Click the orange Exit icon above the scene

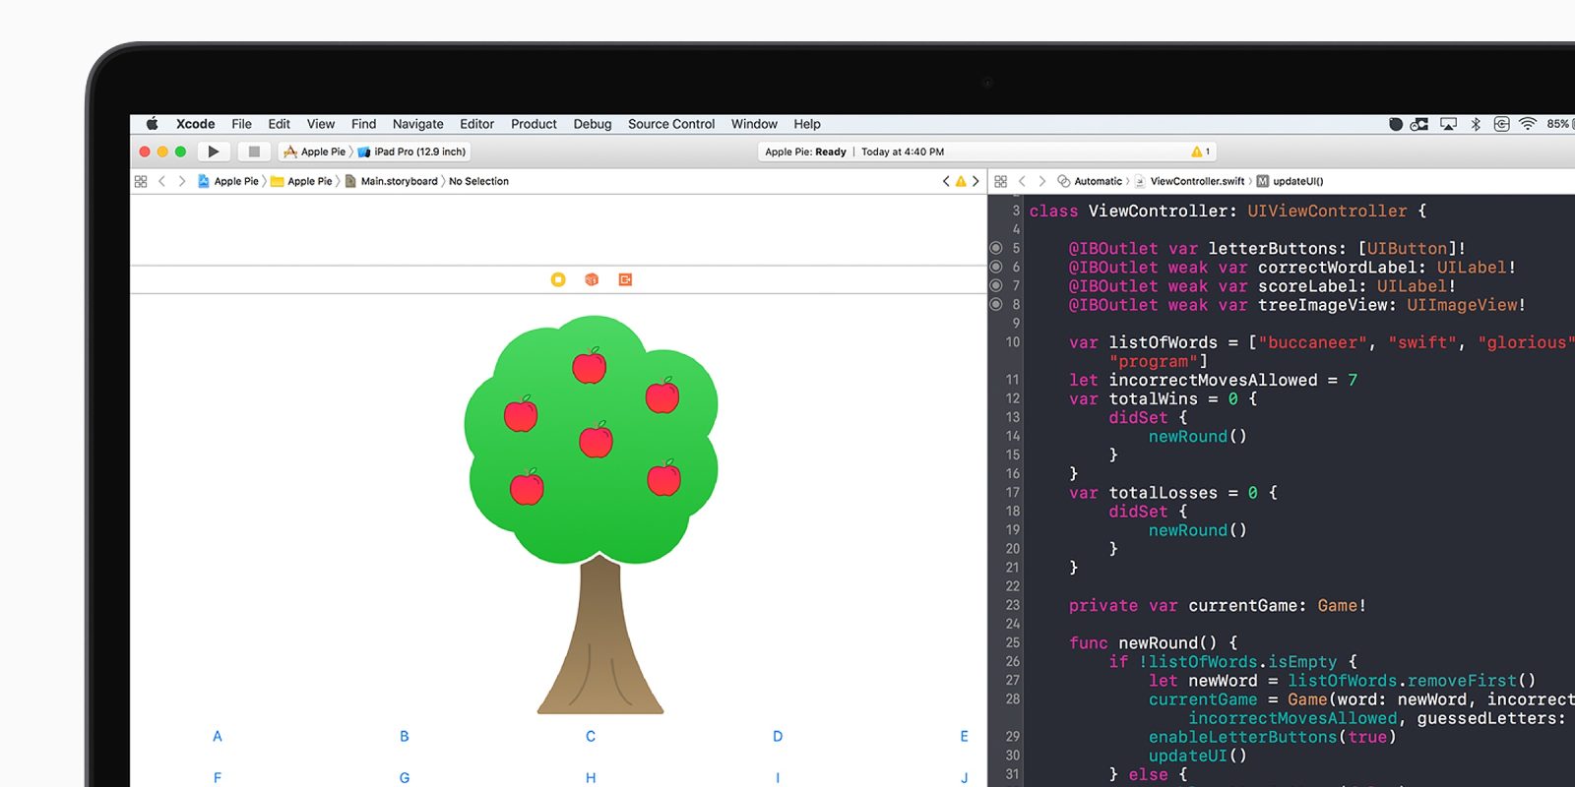(625, 279)
